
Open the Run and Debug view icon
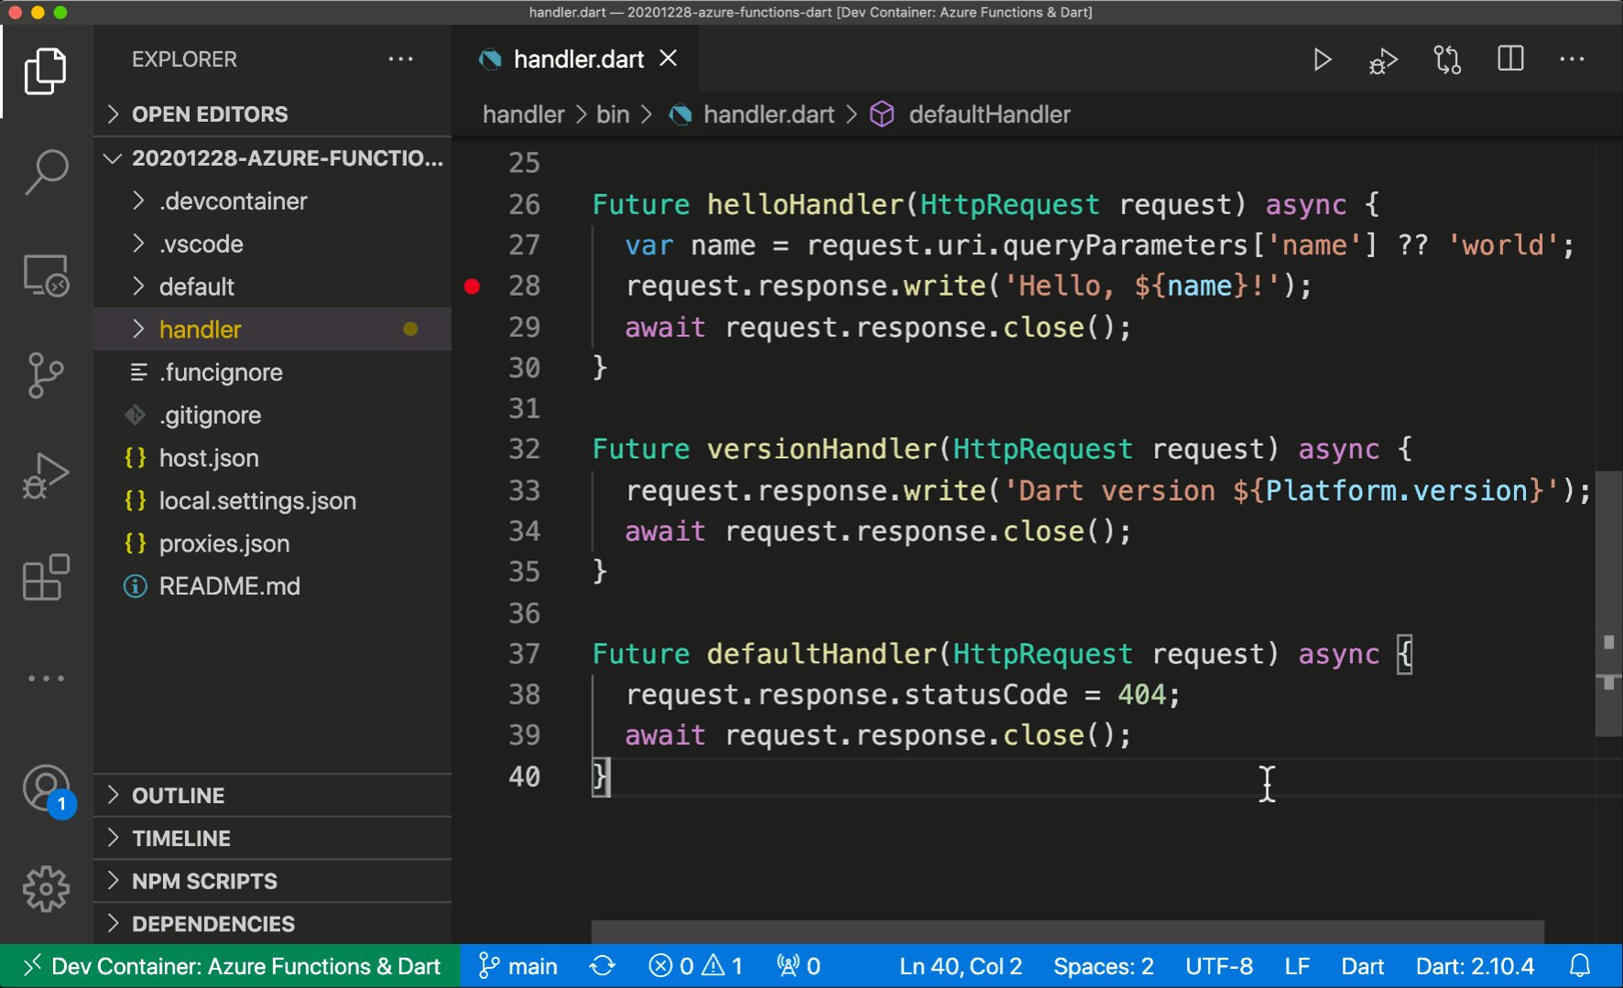(x=45, y=476)
